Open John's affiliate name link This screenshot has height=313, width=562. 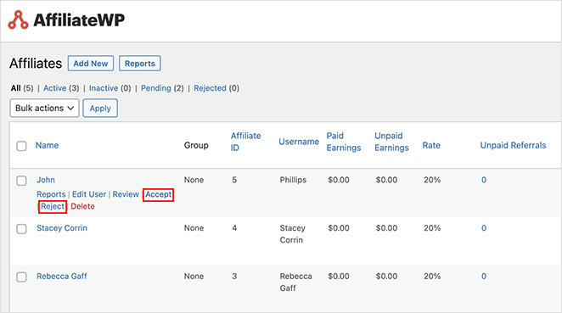(46, 180)
